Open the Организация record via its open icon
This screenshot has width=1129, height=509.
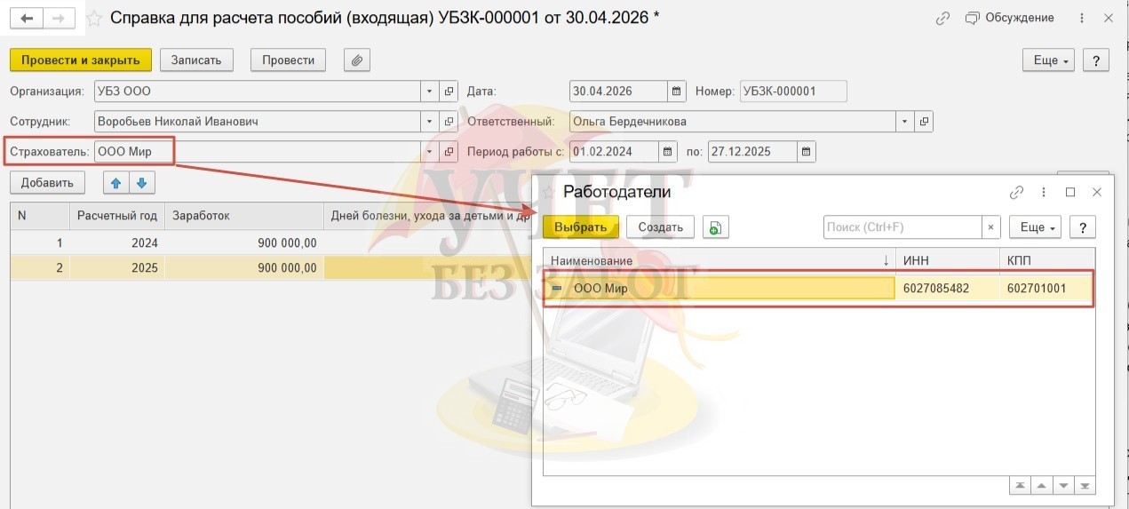449,91
